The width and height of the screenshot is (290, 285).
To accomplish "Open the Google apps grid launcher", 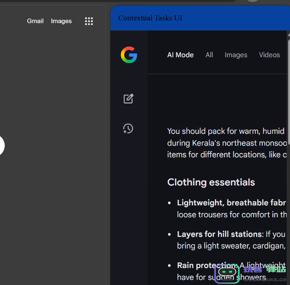I will (89, 21).
